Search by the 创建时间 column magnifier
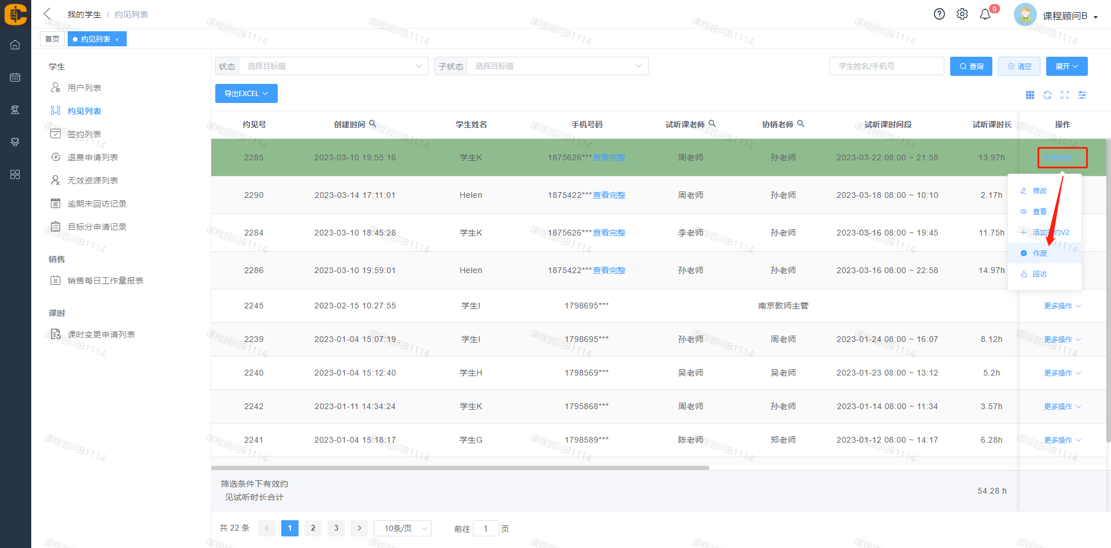Viewport: 1111px width, 548px height. point(373,124)
